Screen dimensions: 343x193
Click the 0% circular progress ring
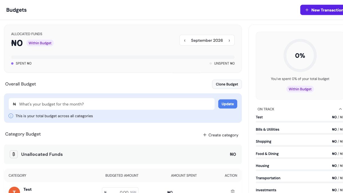point(300,55)
